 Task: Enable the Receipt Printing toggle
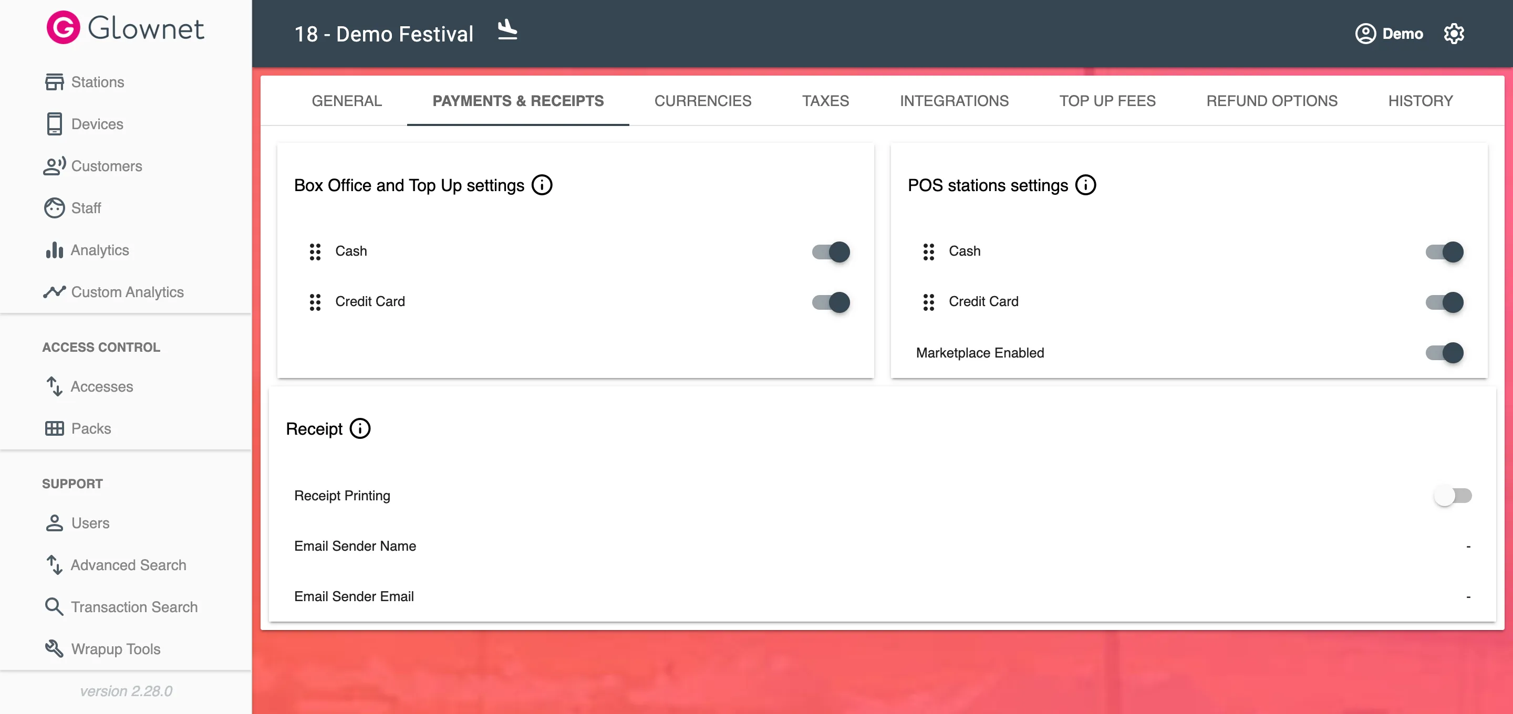(1452, 496)
